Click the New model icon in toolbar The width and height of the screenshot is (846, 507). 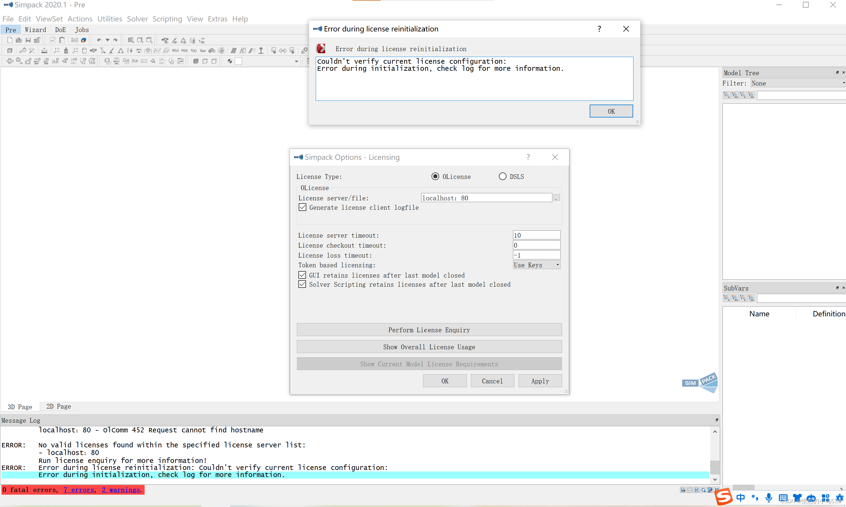pos(10,40)
